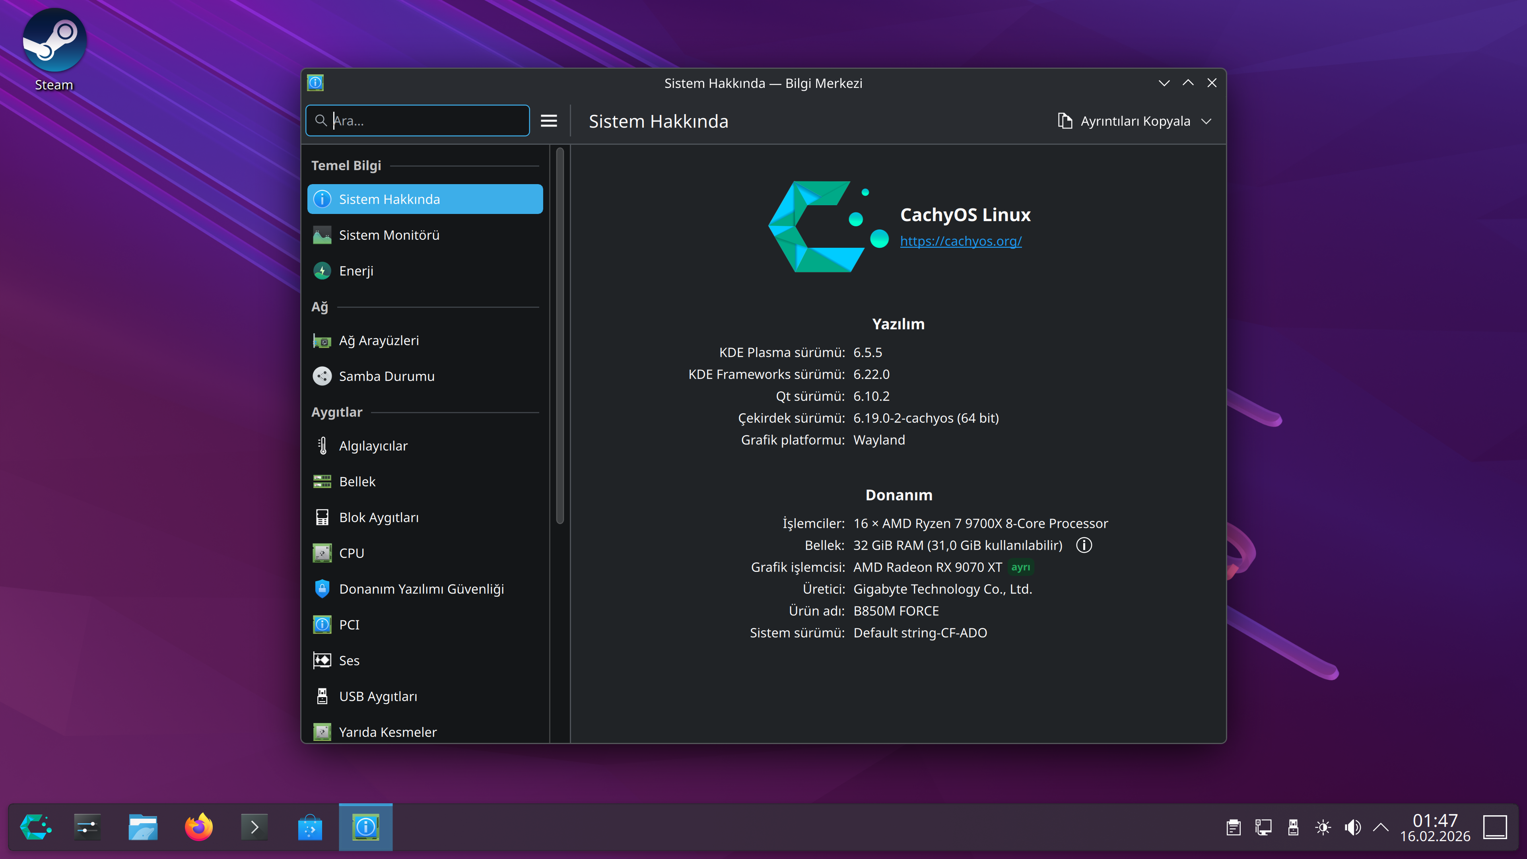Open the Ses audio page
The width and height of the screenshot is (1527, 859).
[x=425, y=661]
